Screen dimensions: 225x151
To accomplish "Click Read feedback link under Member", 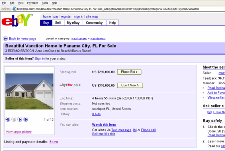I will click(216, 88).
